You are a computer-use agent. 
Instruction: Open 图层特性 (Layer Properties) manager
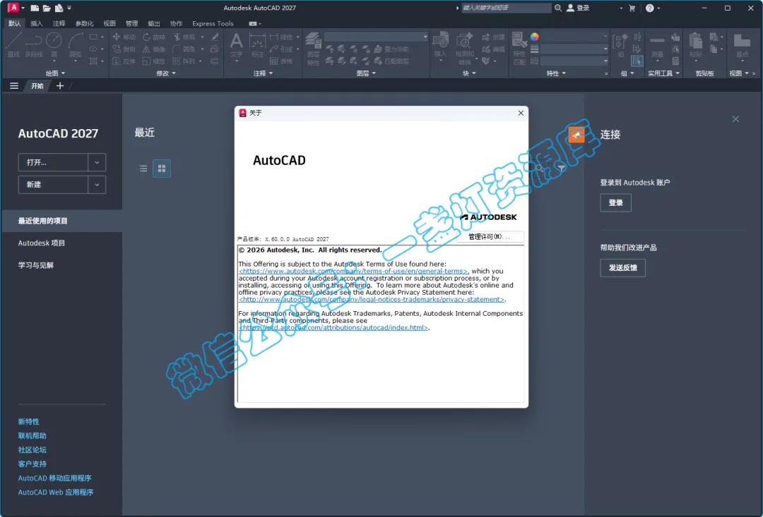click(x=313, y=49)
